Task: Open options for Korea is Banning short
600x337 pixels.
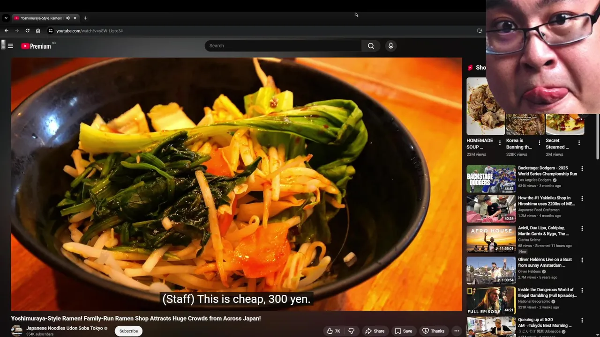Action: click(x=539, y=143)
